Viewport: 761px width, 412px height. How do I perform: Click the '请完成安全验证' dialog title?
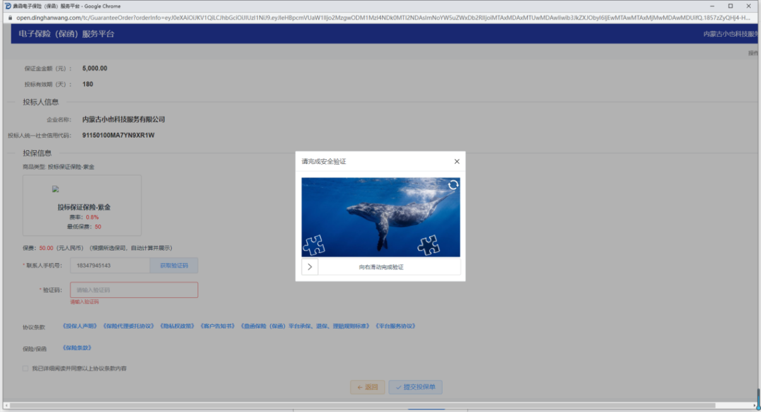(324, 162)
